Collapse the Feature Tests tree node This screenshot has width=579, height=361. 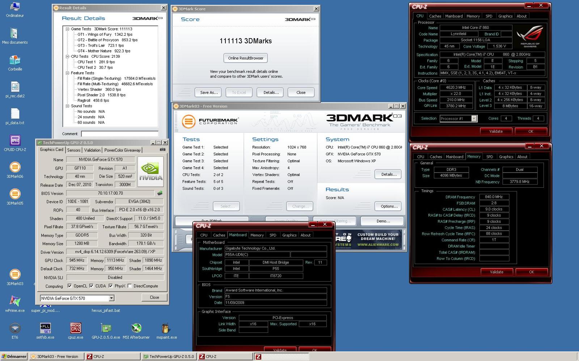(67, 73)
